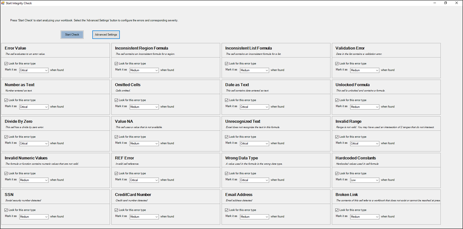Open Unlocked Formula severity dropdown
This screenshot has height=229, width=463.
coord(364,107)
